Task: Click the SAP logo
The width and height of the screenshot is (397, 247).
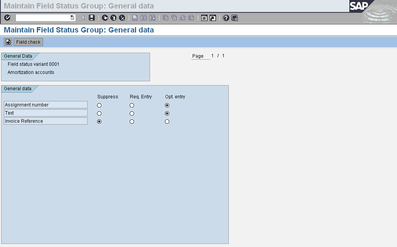Action: point(359,6)
